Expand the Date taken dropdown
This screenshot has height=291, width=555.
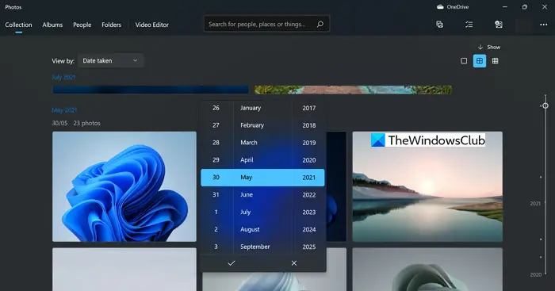111,60
